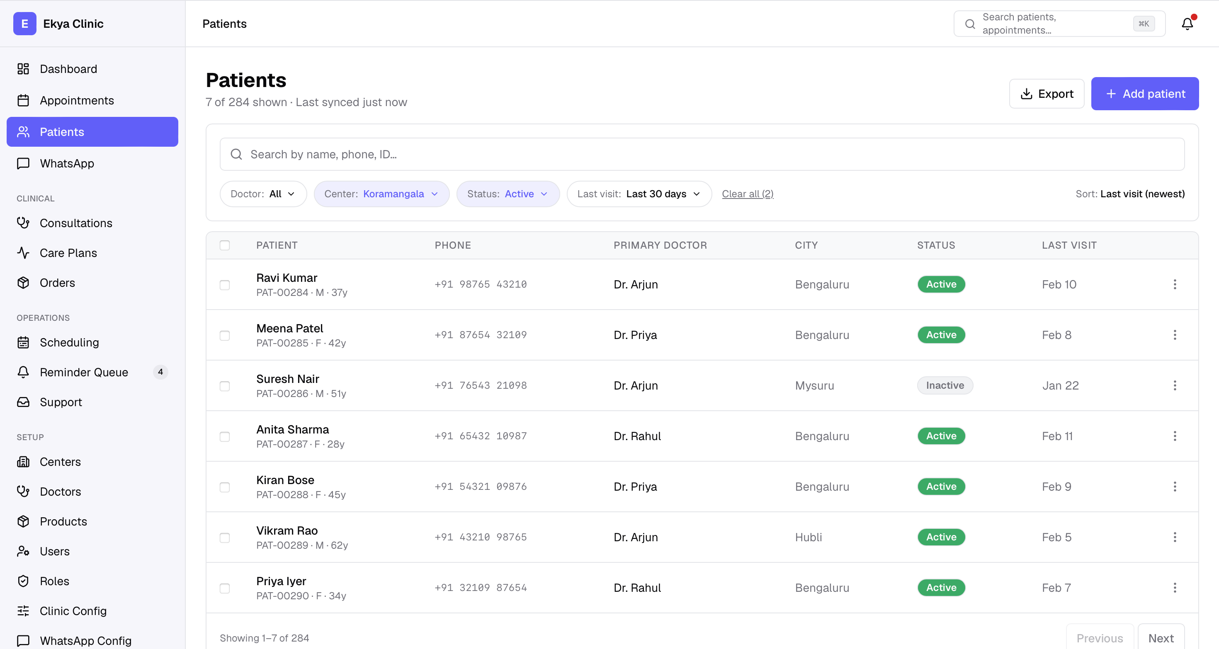Open the Consultations sidebar item
Viewport: 1219px width, 649px height.
(76, 223)
